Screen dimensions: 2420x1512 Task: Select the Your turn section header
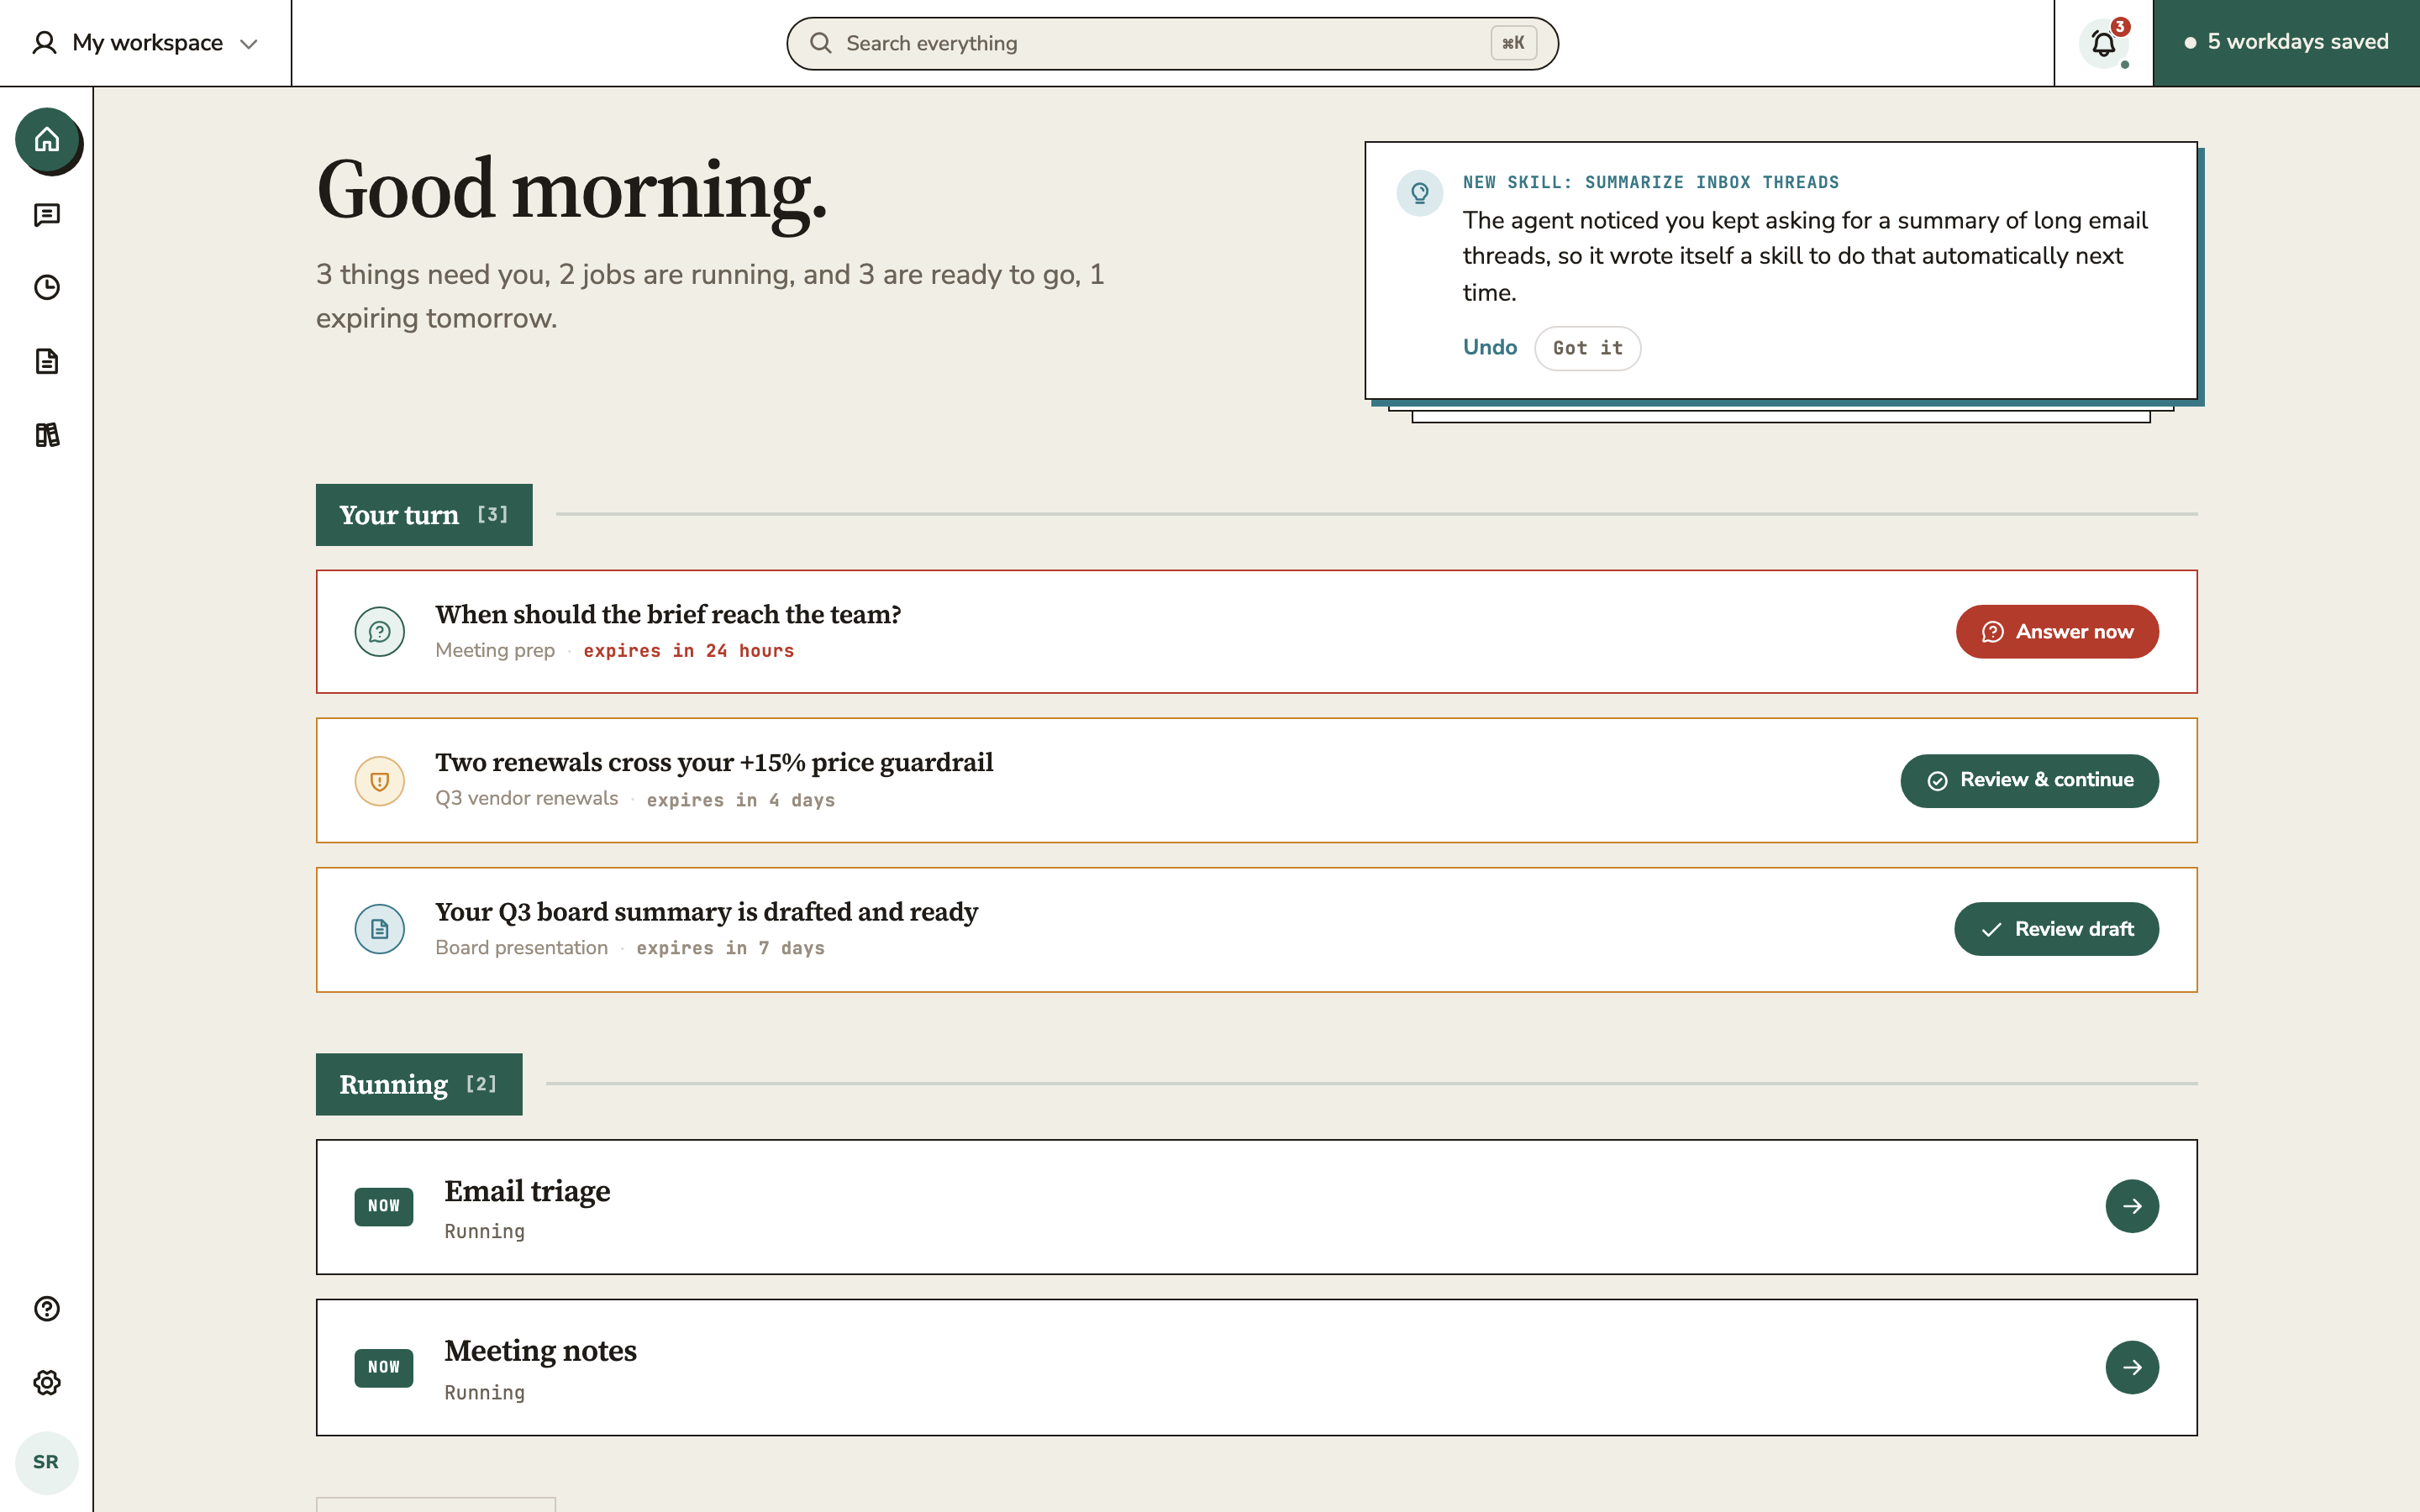(x=424, y=515)
